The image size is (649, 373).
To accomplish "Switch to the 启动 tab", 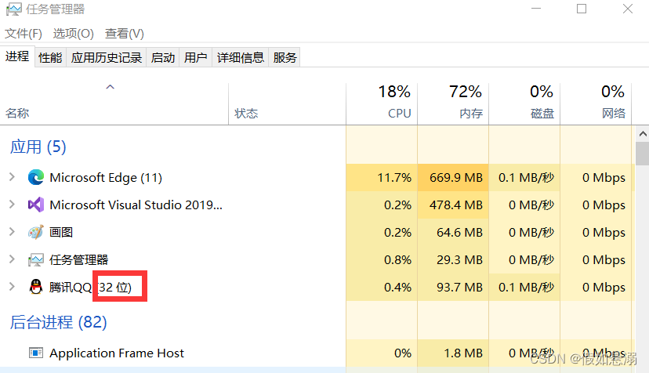I will tap(163, 57).
